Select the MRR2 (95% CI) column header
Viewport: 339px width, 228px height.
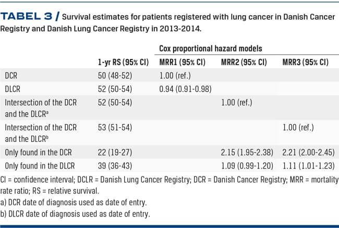pos(244,62)
